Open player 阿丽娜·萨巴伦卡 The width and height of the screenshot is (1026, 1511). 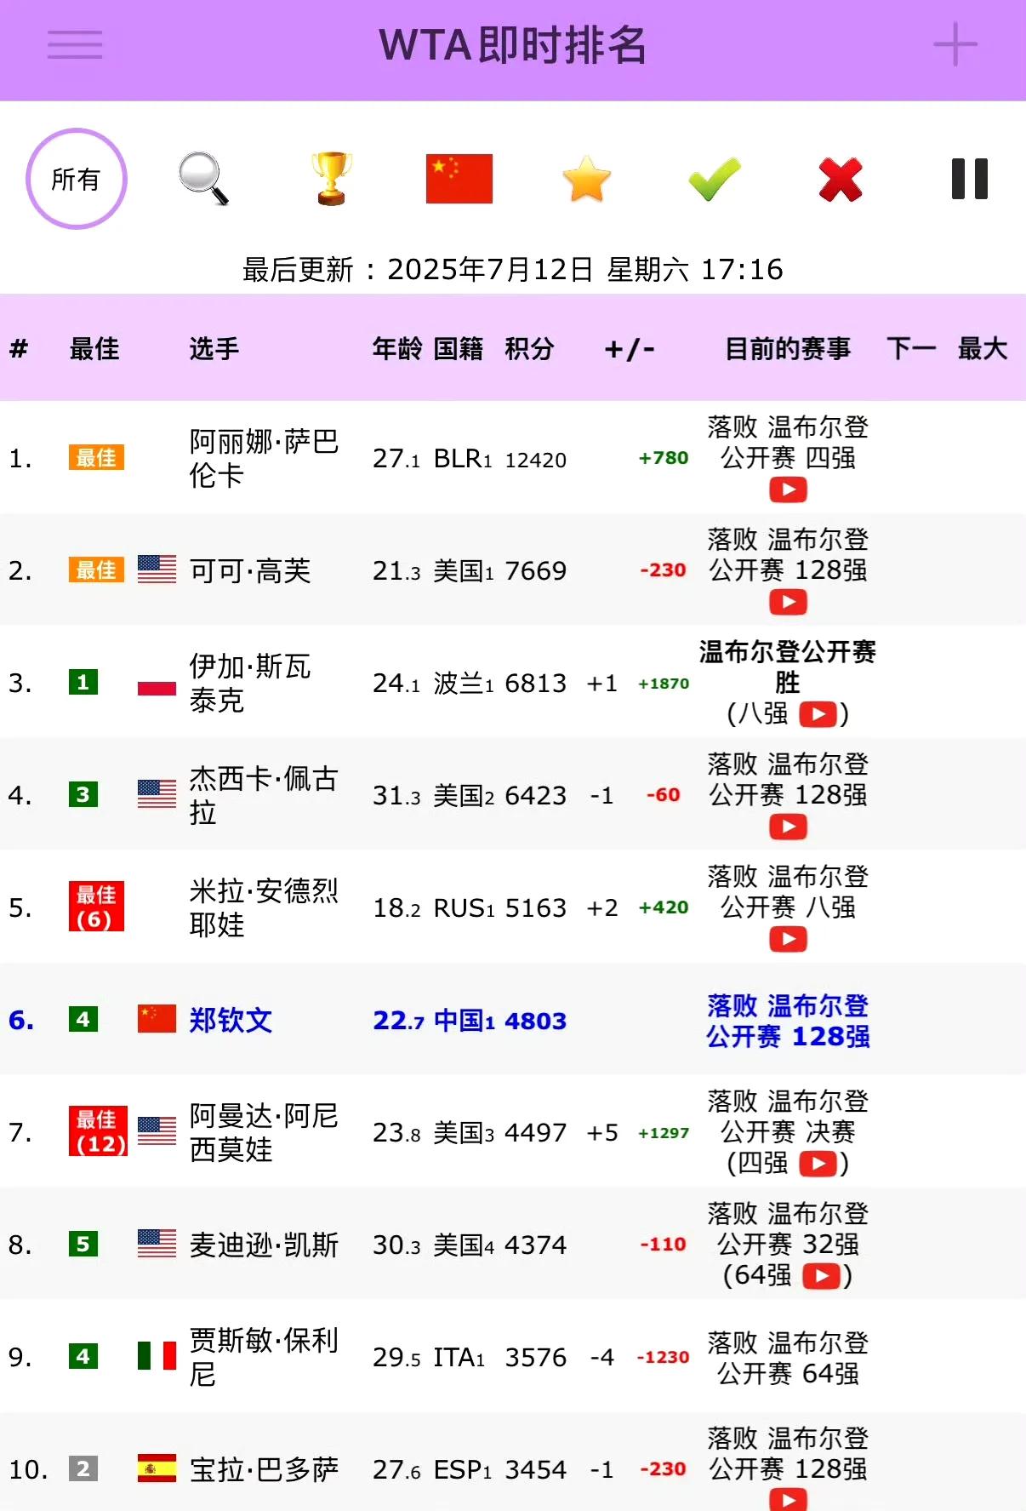[264, 458]
